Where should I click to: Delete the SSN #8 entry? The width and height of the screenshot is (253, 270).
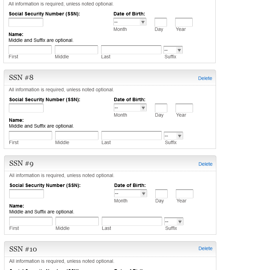click(205, 78)
